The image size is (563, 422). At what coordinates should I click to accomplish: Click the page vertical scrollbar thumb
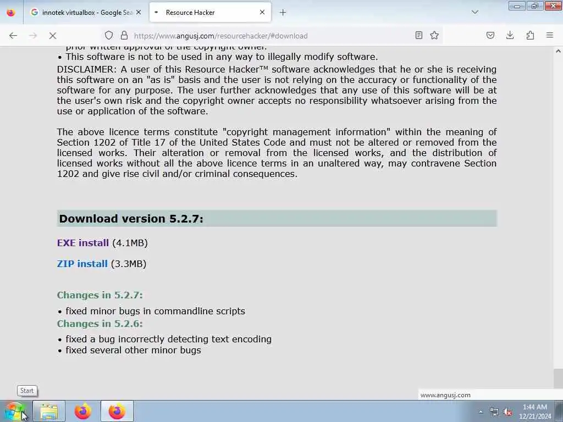coord(558,378)
